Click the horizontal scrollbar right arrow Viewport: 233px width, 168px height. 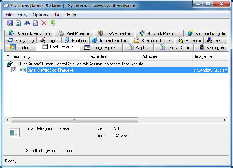[x=225, y=120]
